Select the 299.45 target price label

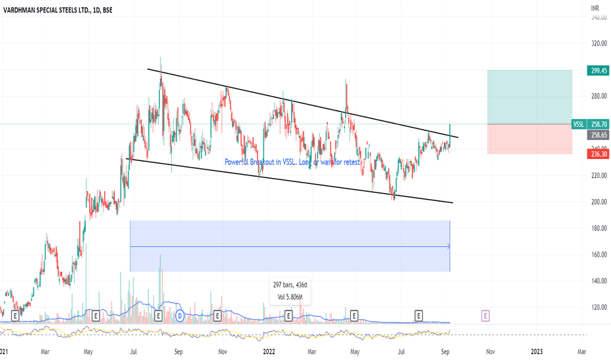pos(598,71)
